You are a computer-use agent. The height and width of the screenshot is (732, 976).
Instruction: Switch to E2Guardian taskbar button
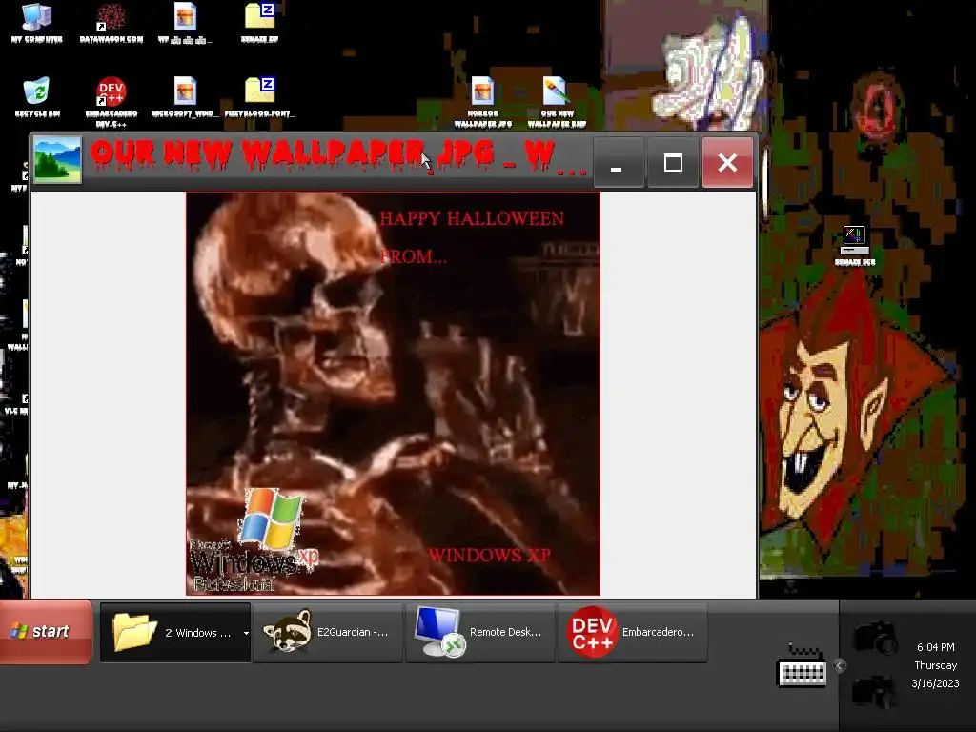tap(328, 632)
